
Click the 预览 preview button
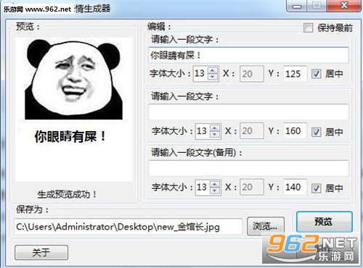pos(325,222)
